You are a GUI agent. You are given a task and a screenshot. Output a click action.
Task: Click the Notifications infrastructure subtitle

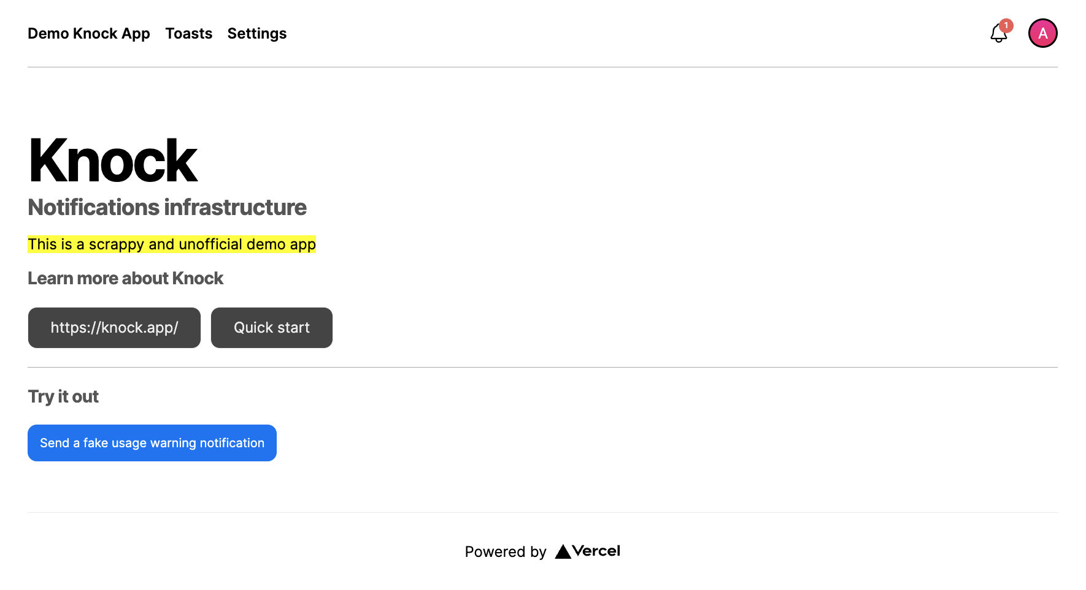167,207
